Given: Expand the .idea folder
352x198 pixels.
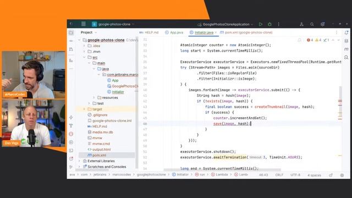Looking at the screenshot, I should coord(84,46).
